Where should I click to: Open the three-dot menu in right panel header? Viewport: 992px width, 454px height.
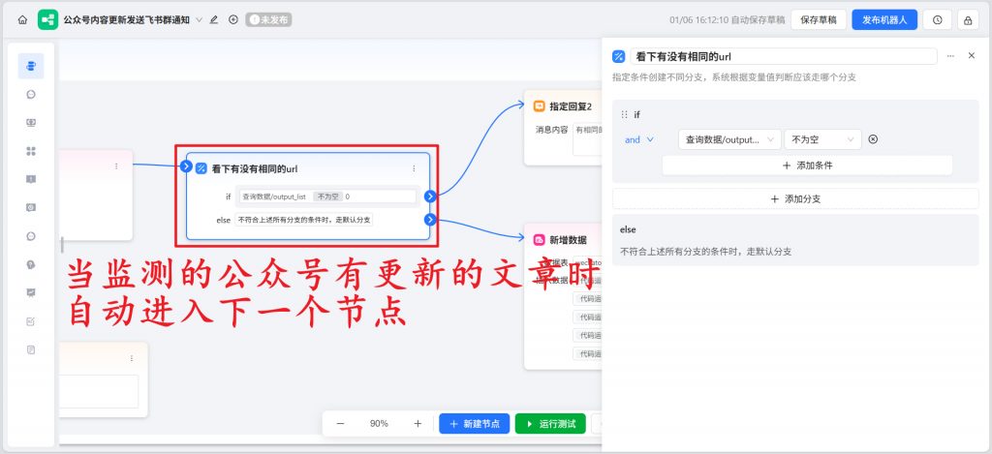click(x=950, y=55)
